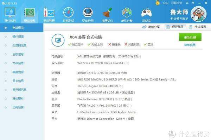The height and width of the screenshot is (140, 211).
Task: Click the gold medal icon in title bar
Action: click(x=158, y=3)
